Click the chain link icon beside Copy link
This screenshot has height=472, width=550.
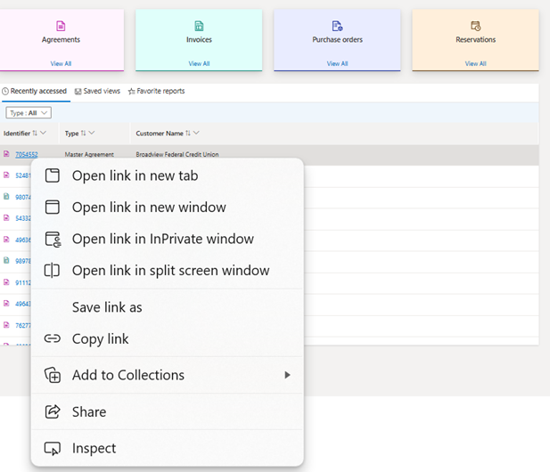(53, 338)
